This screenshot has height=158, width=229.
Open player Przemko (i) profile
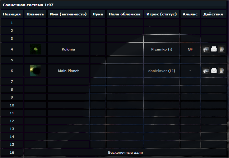pyautogui.click(x=162, y=49)
